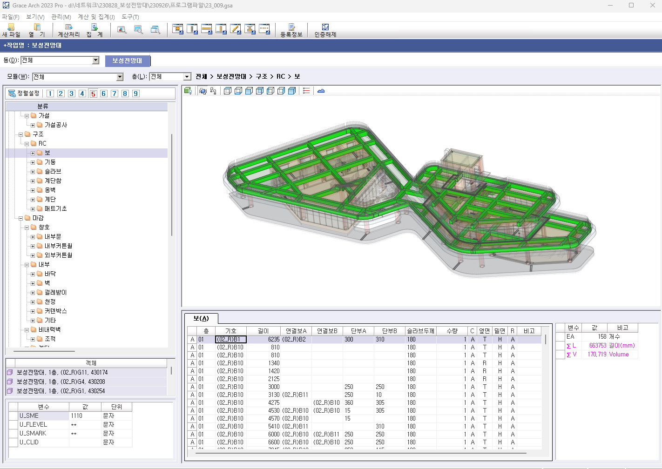Viewport: 662px width, 469px height.
Task: Open the 층(L) dropdown
Action: [187, 77]
